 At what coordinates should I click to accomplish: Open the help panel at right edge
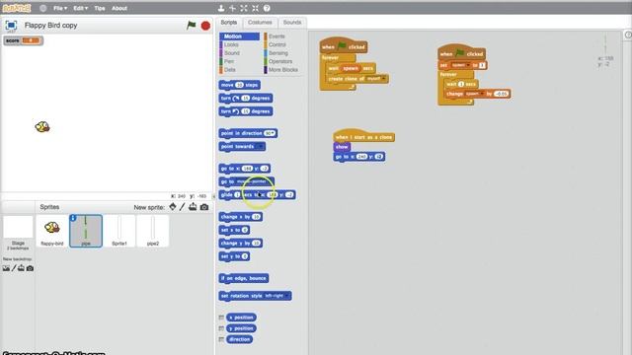pos(628,35)
